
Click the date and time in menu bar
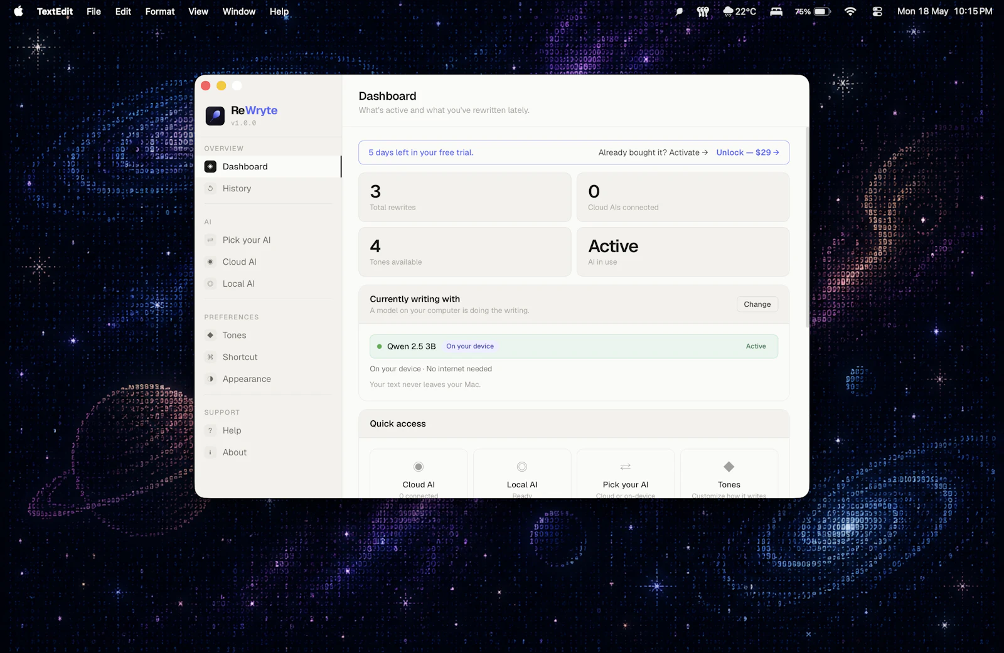pyautogui.click(x=944, y=11)
